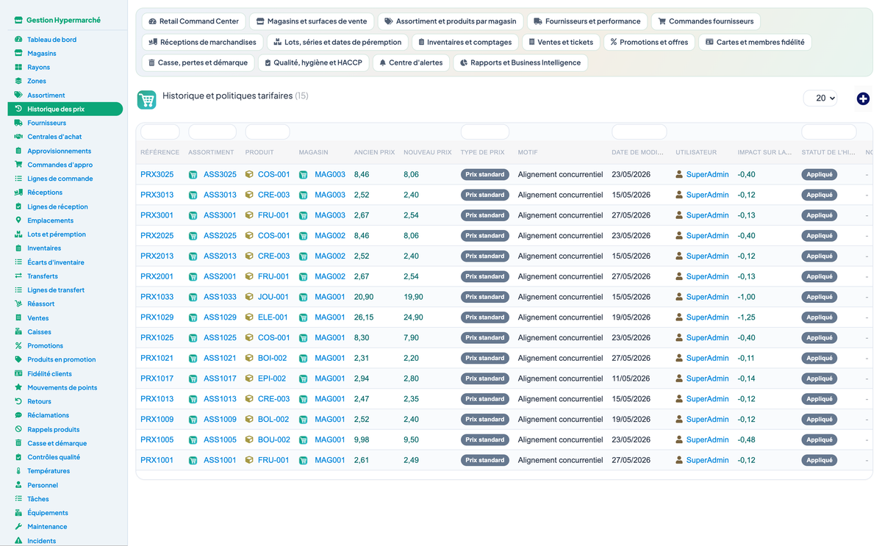Viewport: 882px width, 546px height.
Task: Click the Maintenance wrench icon
Action: click(x=18, y=526)
